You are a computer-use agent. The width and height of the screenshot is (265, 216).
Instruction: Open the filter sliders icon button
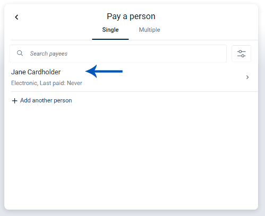click(241, 54)
